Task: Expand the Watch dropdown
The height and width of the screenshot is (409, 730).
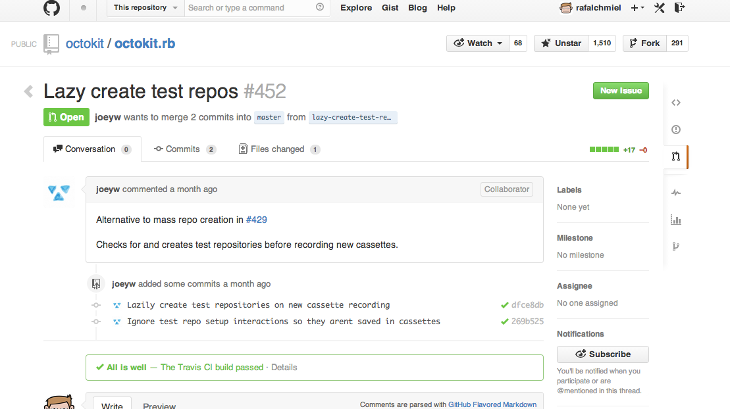Action: pyautogui.click(x=479, y=43)
